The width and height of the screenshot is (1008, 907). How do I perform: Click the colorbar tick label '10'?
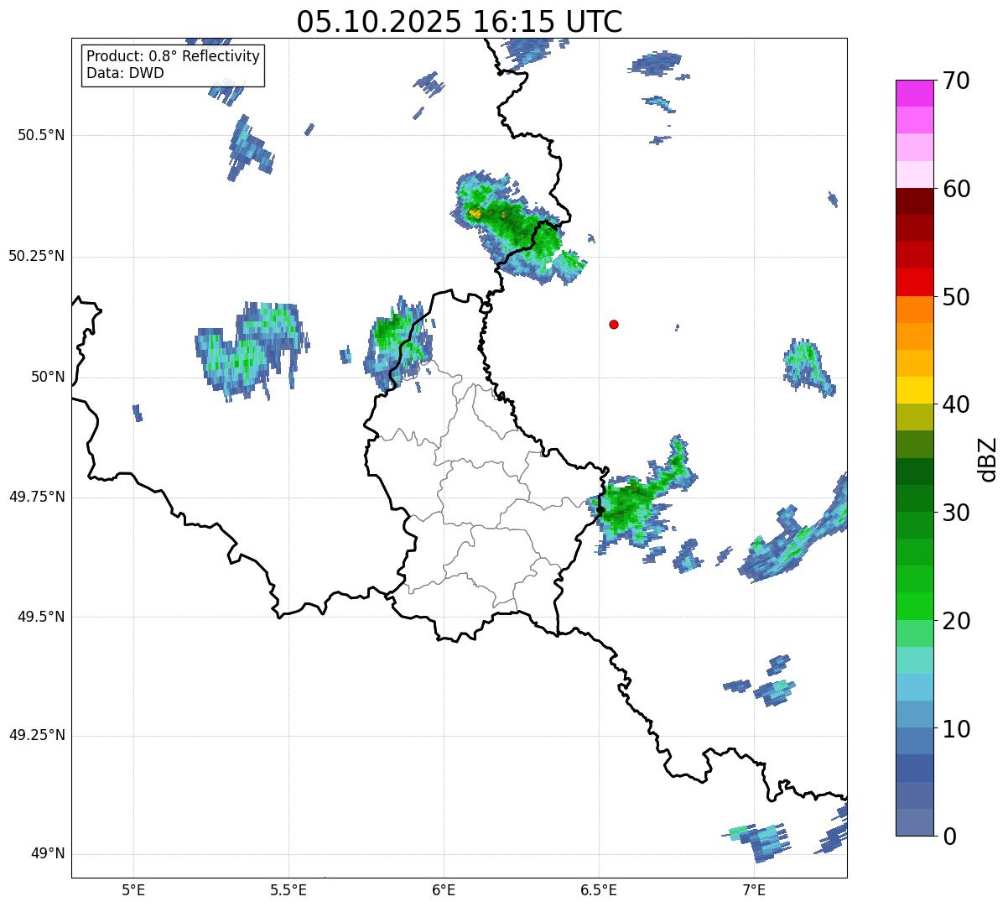956,729
